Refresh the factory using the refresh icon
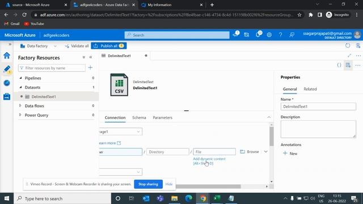The width and height of the screenshot is (363, 204). point(348,45)
